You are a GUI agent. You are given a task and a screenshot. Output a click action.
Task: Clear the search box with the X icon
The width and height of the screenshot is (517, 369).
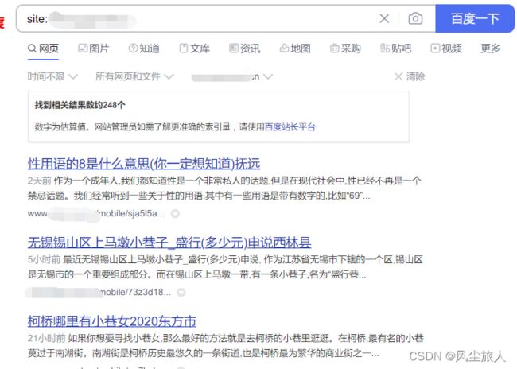click(x=384, y=19)
